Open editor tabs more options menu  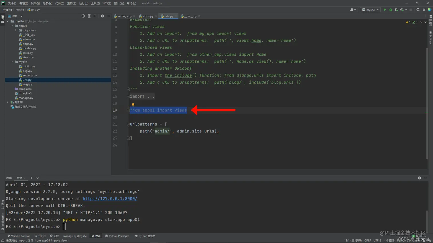click(x=426, y=16)
